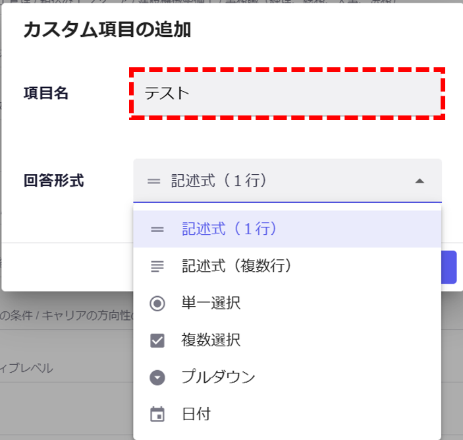This screenshot has height=440, width=463.
Task: Select 日付 from the dropdown list
Action: 196,414
